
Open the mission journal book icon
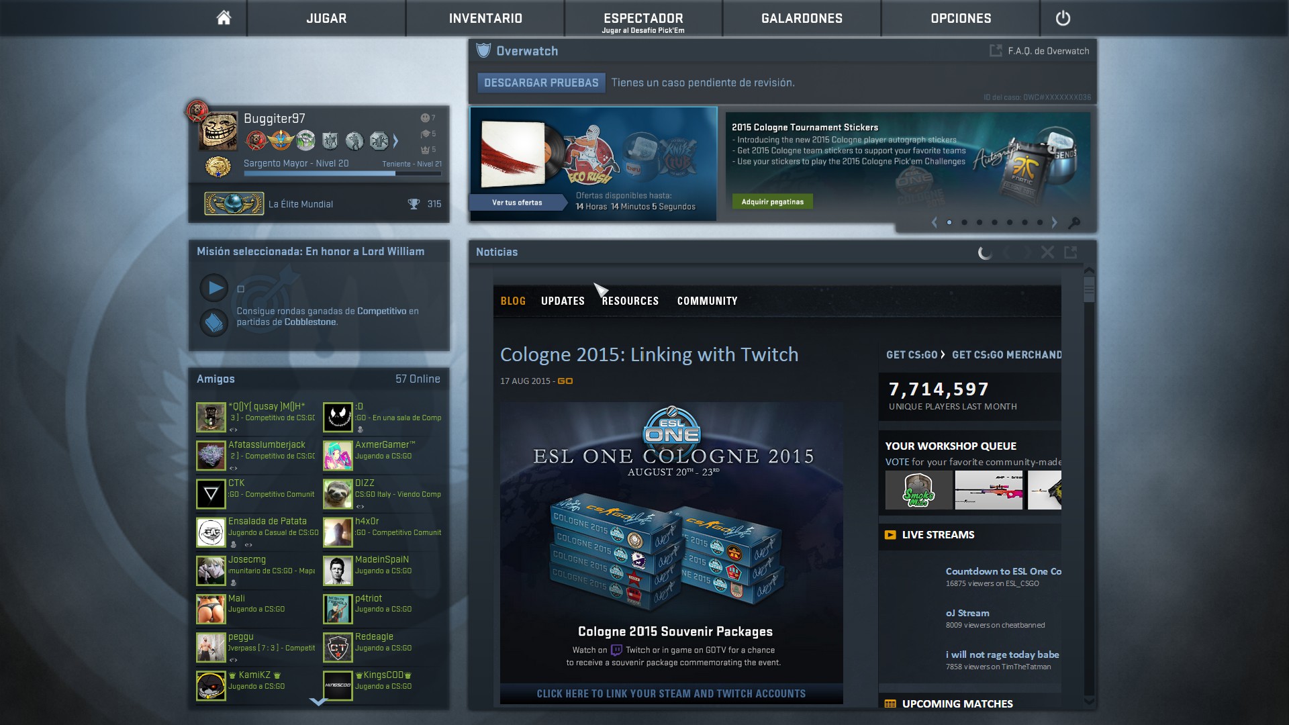point(214,323)
